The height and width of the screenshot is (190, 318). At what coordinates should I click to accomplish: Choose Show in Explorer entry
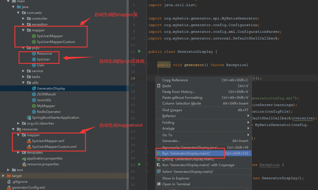[204, 178]
